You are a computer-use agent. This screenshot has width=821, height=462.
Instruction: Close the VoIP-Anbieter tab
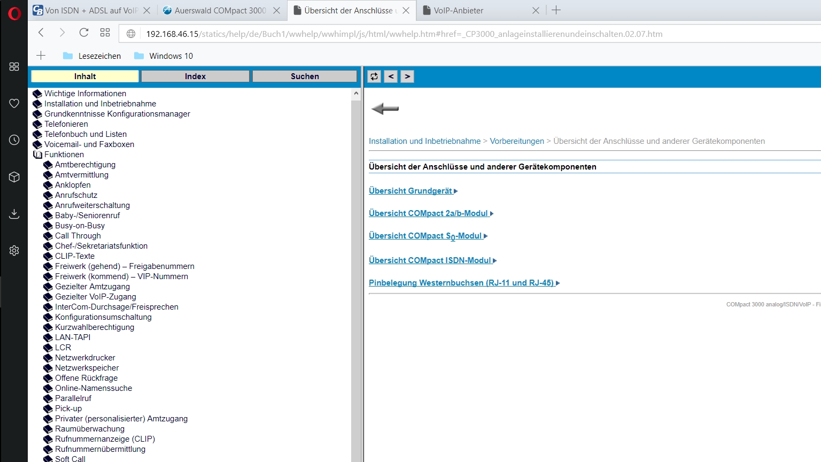tap(536, 10)
